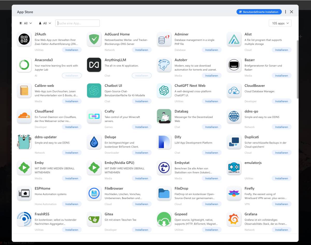The image size is (311, 245).
Task: Open the Gopeed download icon
Action: click(164, 219)
